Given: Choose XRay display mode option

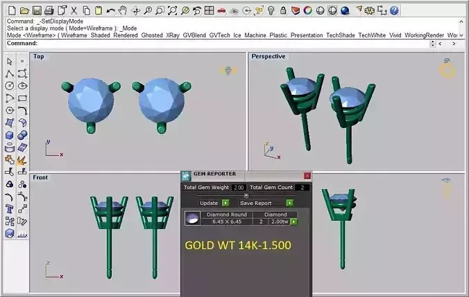Looking at the screenshot, I should 173,35.
